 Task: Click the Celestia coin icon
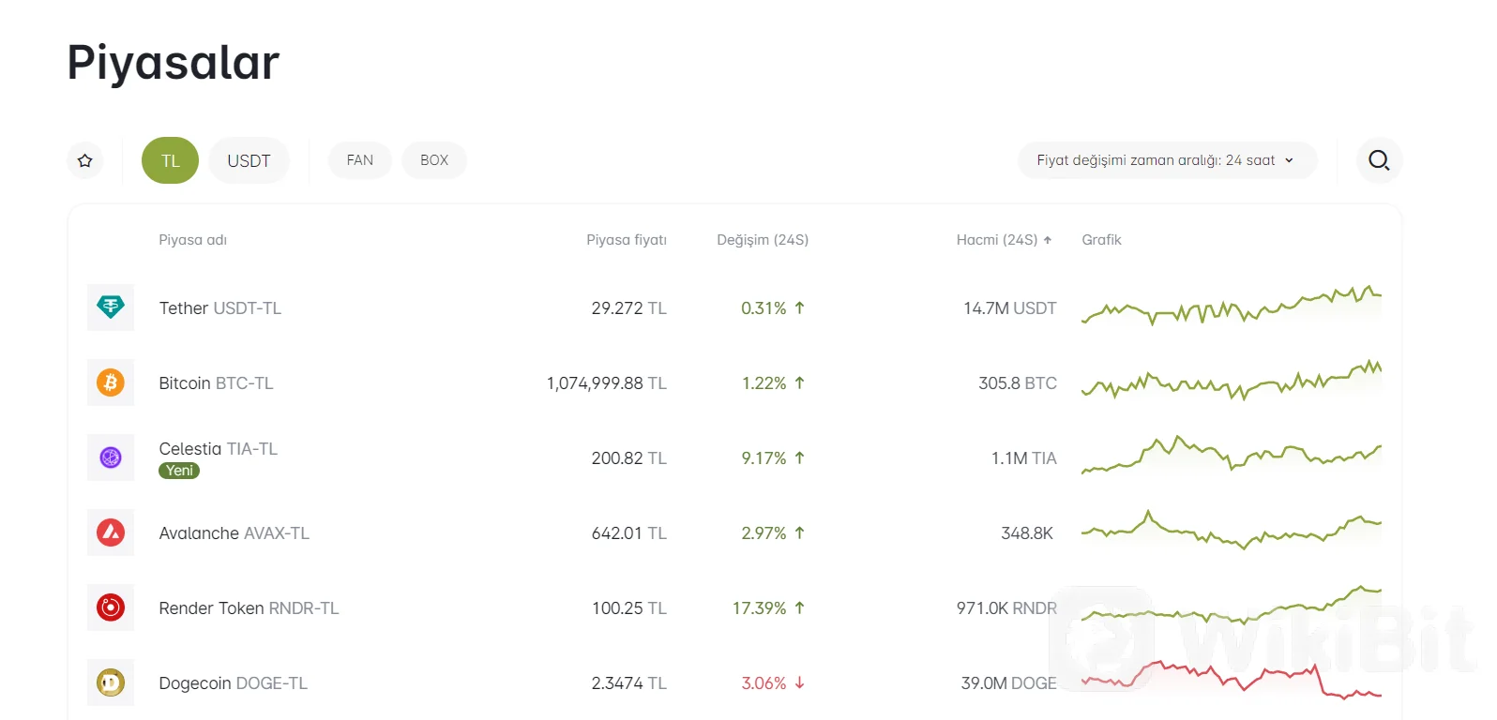coord(111,457)
